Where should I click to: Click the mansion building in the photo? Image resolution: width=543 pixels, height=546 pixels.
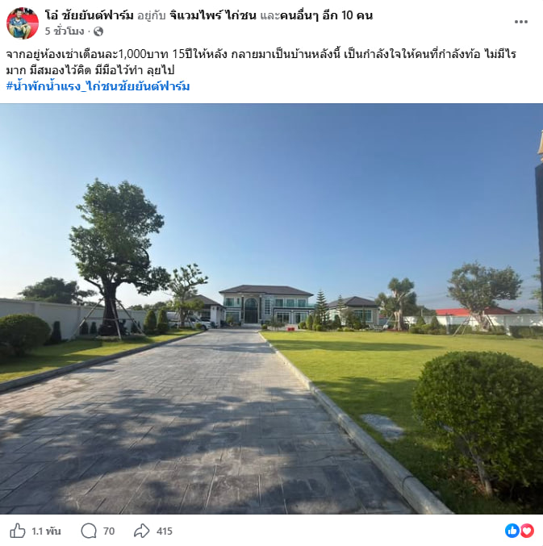[x=266, y=304]
